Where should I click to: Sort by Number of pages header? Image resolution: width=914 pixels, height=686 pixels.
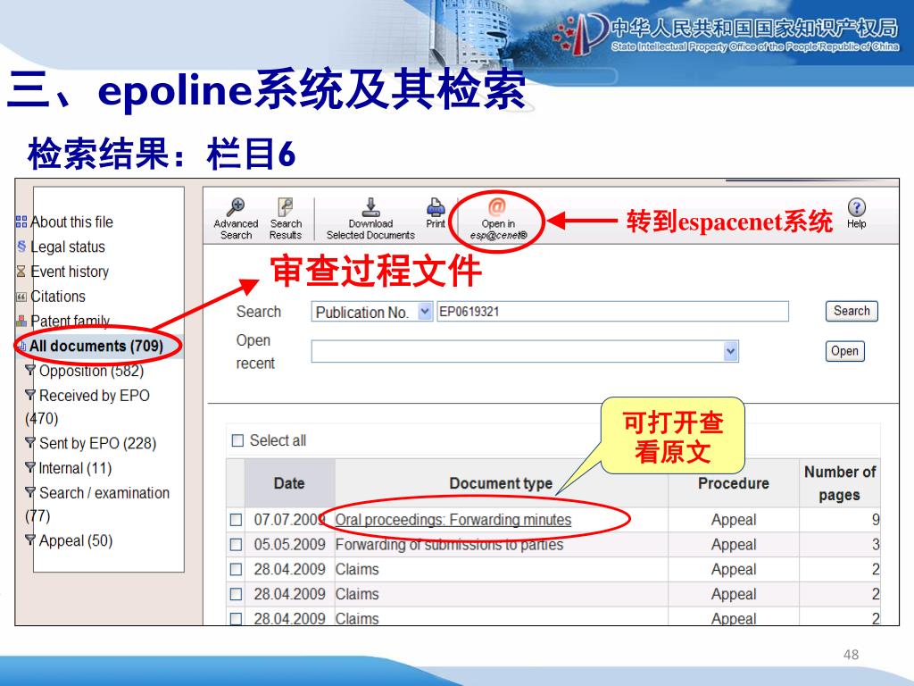click(839, 483)
